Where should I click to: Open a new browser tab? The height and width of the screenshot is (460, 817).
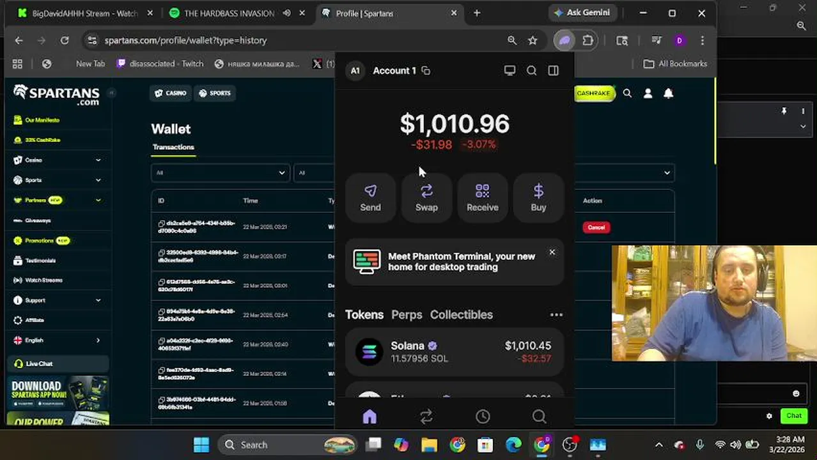point(477,13)
